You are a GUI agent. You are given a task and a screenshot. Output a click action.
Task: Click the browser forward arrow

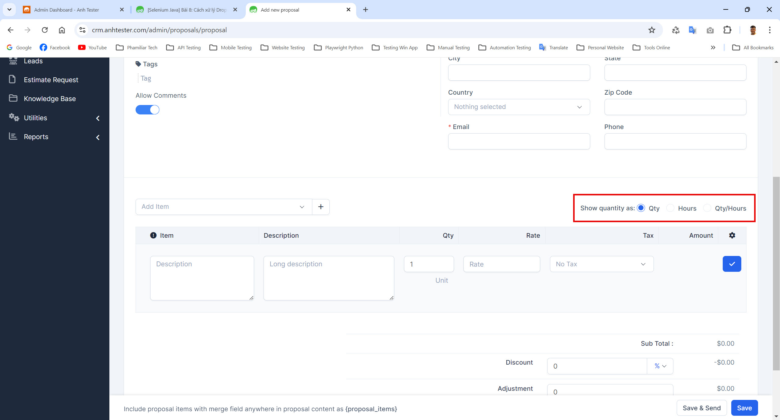tap(28, 30)
